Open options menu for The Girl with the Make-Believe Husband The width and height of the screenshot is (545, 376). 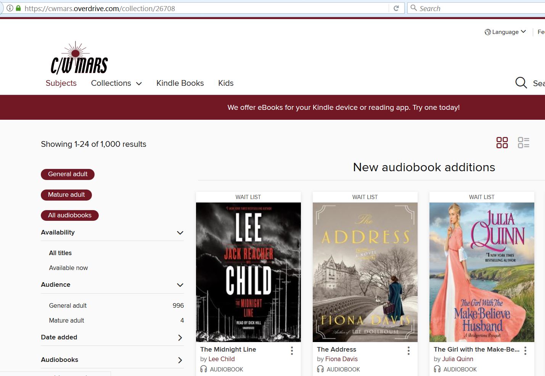coord(525,351)
